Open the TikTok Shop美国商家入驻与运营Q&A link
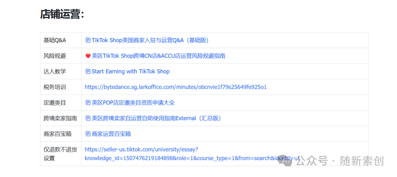This screenshot has width=397, height=177. (x=150, y=40)
